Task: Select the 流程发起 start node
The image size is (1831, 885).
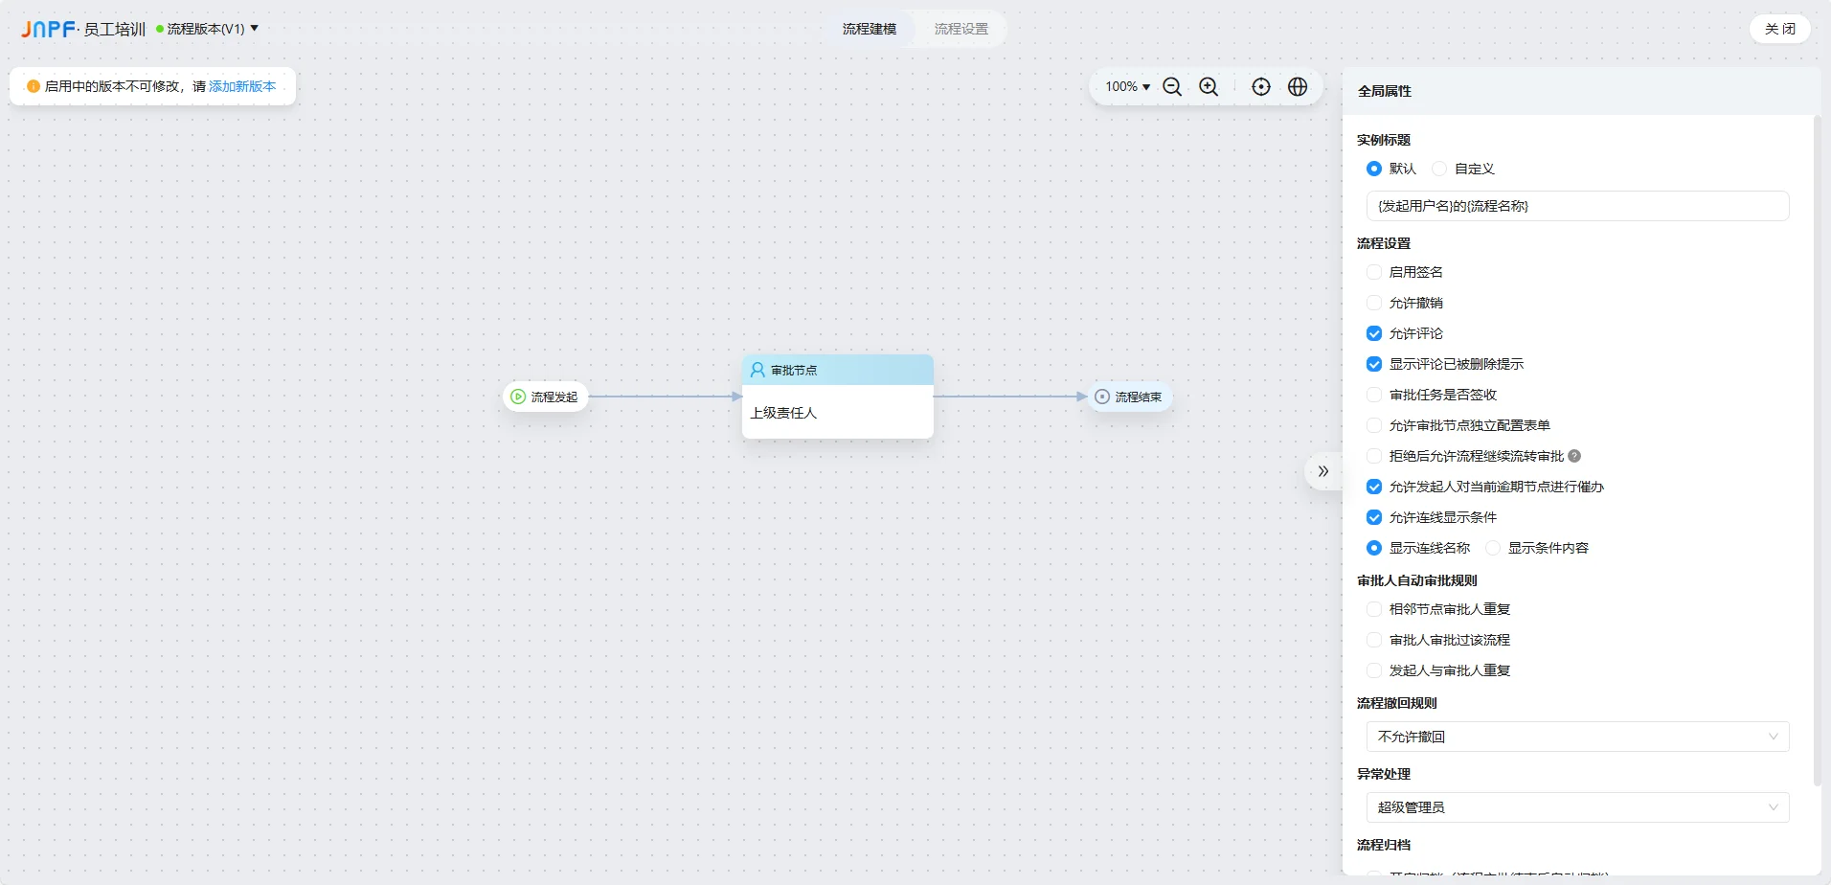Action: pyautogui.click(x=545, y=397)
